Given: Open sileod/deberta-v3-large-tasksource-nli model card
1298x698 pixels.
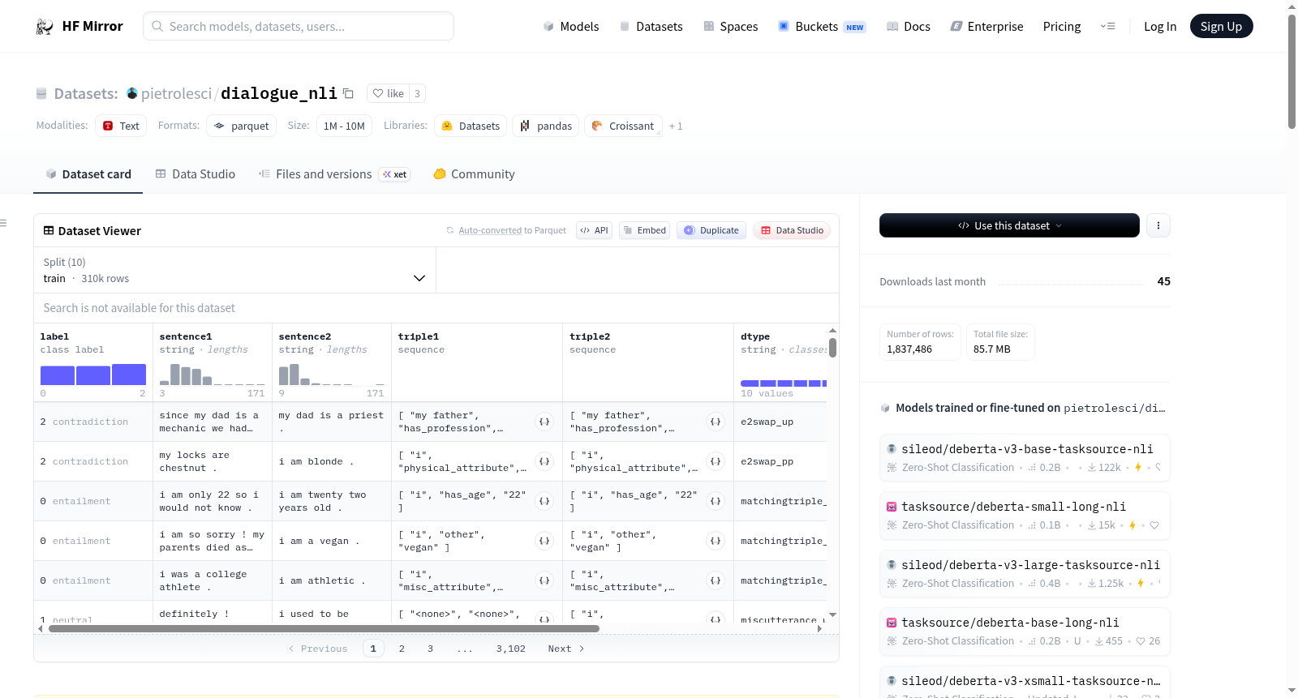Looking at the screenshot, I should [x=1025, y=573].
